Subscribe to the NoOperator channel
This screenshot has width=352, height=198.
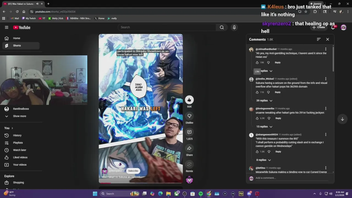coord(133,171)
